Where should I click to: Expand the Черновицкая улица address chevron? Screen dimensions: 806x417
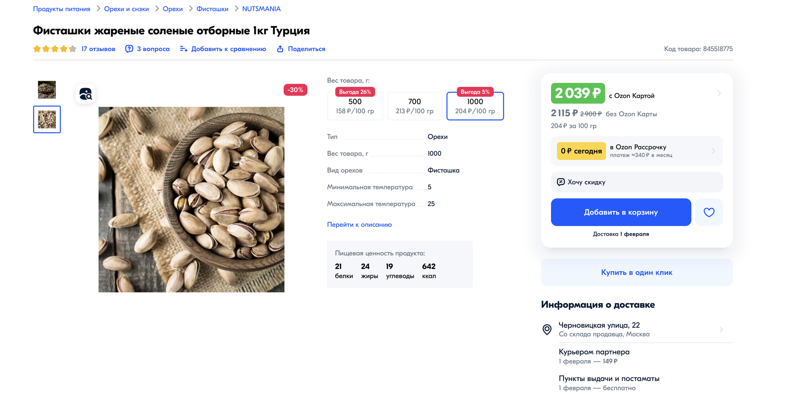point(721,330)
